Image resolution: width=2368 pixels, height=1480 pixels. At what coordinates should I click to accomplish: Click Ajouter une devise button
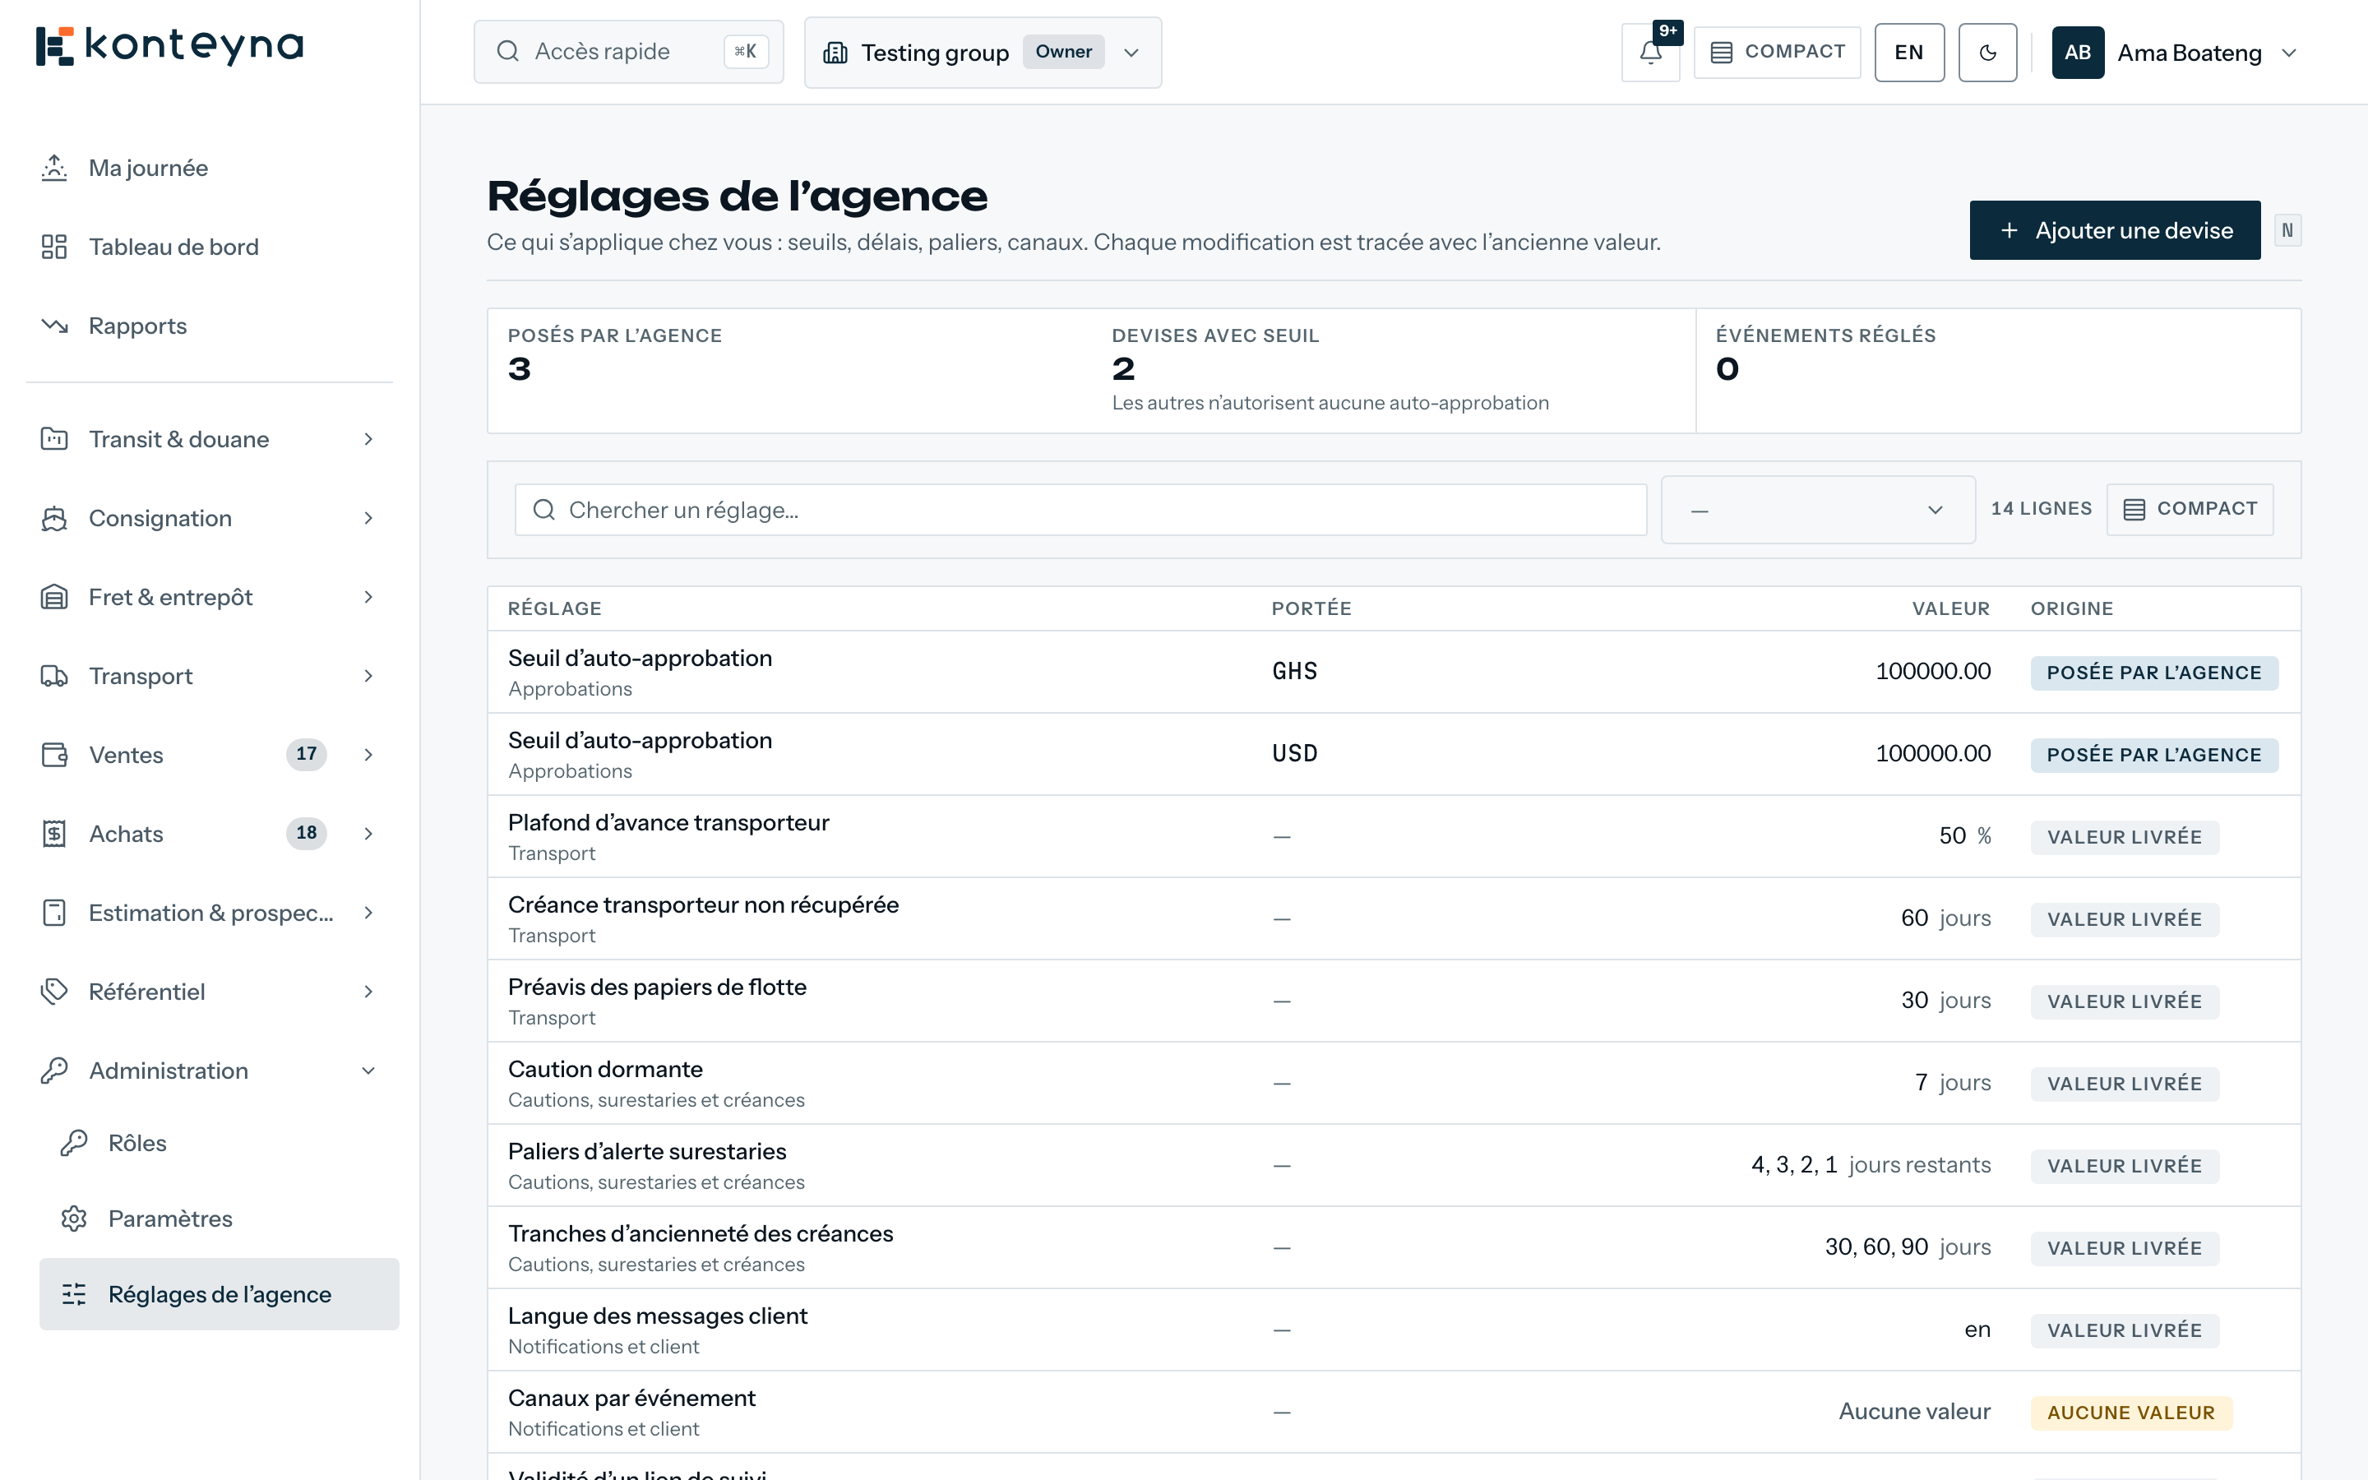click(2115, 230)
